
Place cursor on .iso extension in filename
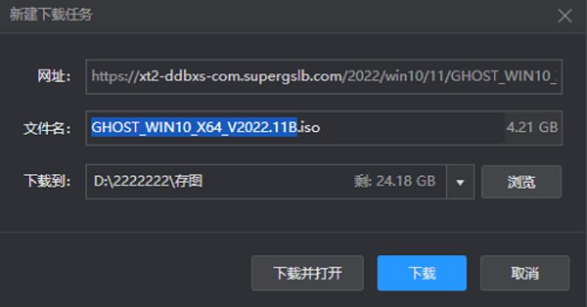(309, 127)
